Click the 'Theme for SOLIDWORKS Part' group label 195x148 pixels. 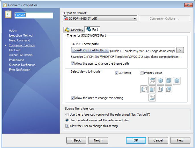click(86, 35)
